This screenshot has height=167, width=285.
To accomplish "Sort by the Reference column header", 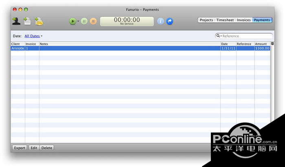I will click(x=246, y=44).
